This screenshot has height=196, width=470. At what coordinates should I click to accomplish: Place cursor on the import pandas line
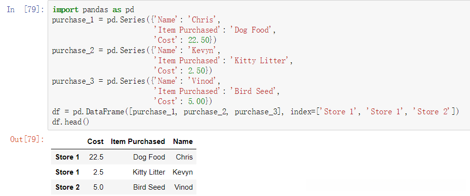coord(93,10)
